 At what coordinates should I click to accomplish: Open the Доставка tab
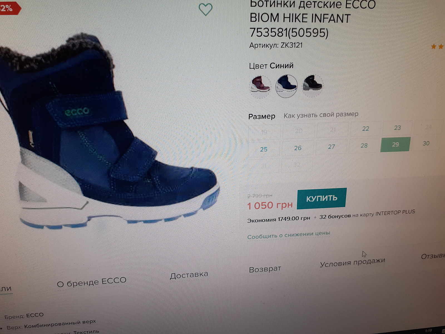pyautogui.click(x=189, y=275)
